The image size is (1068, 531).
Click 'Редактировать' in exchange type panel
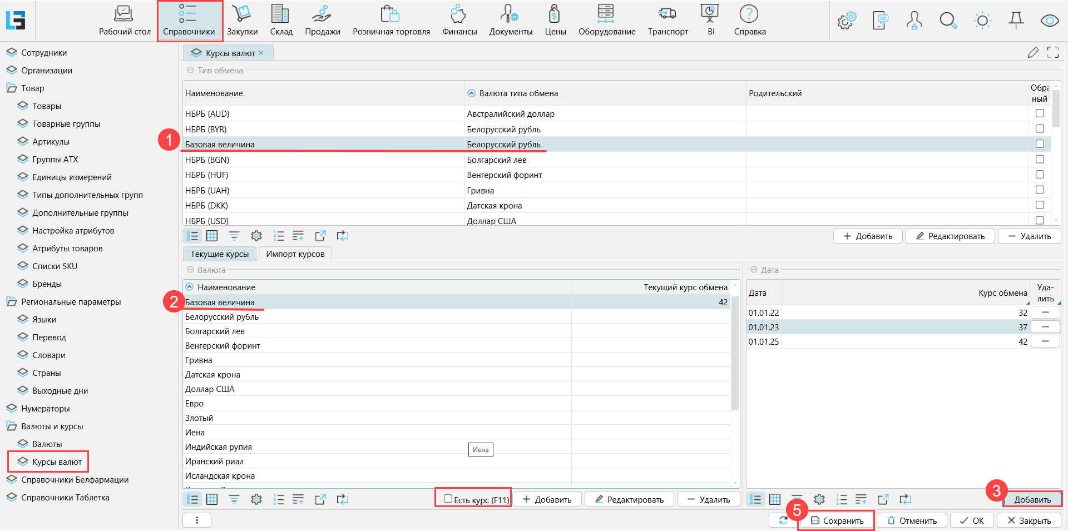point(950,236)
